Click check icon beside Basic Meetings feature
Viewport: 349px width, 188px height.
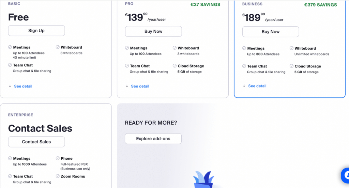click(10, 47)
